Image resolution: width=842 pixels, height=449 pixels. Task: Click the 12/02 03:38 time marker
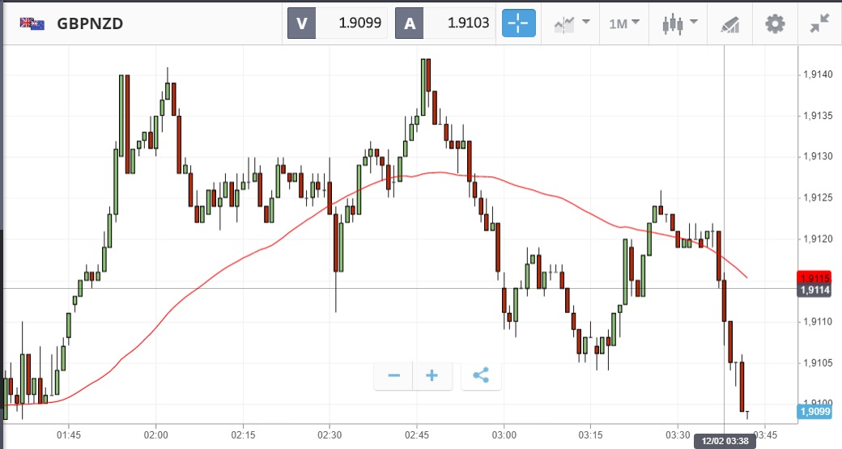[x=724, y=441]
